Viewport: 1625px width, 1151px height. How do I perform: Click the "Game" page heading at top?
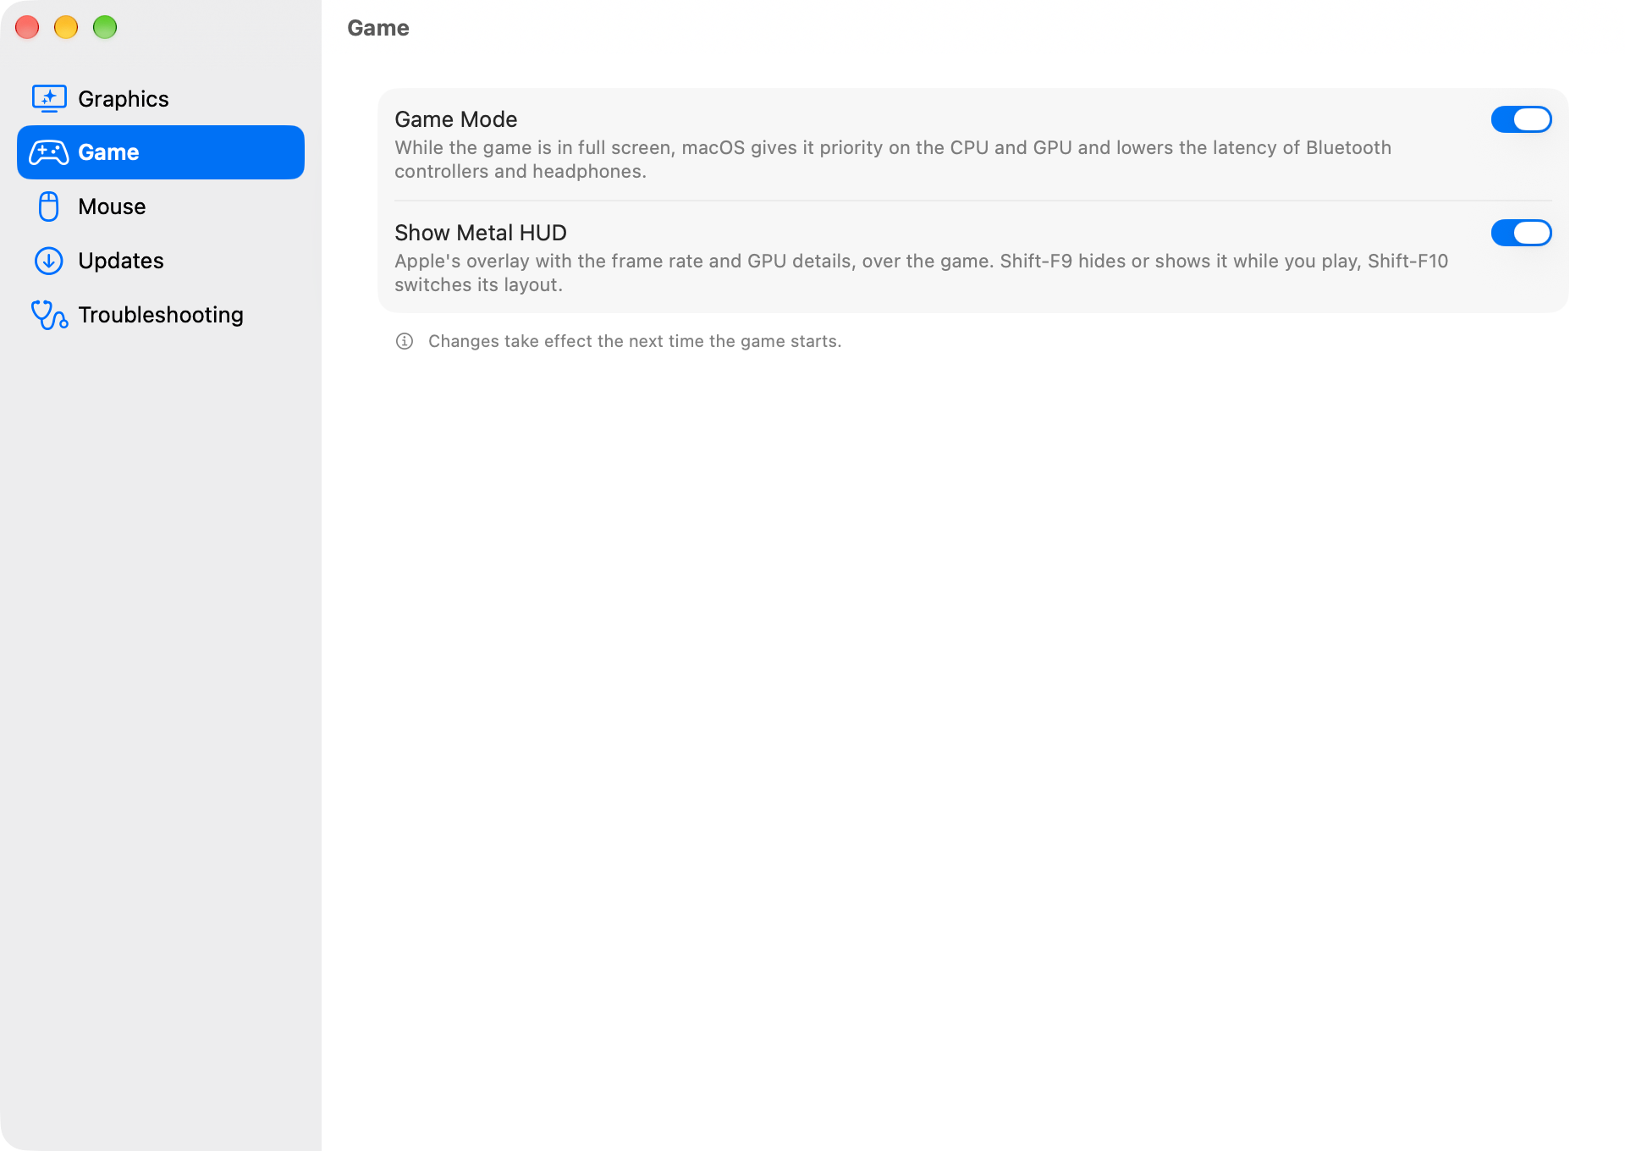378,28
